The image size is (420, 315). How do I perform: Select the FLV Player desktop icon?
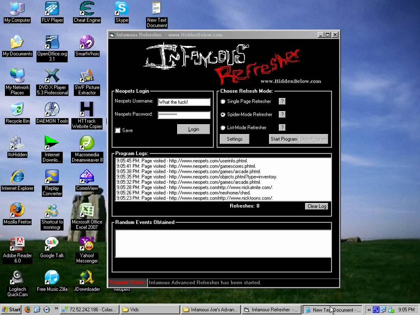click(x=52, y=12)
